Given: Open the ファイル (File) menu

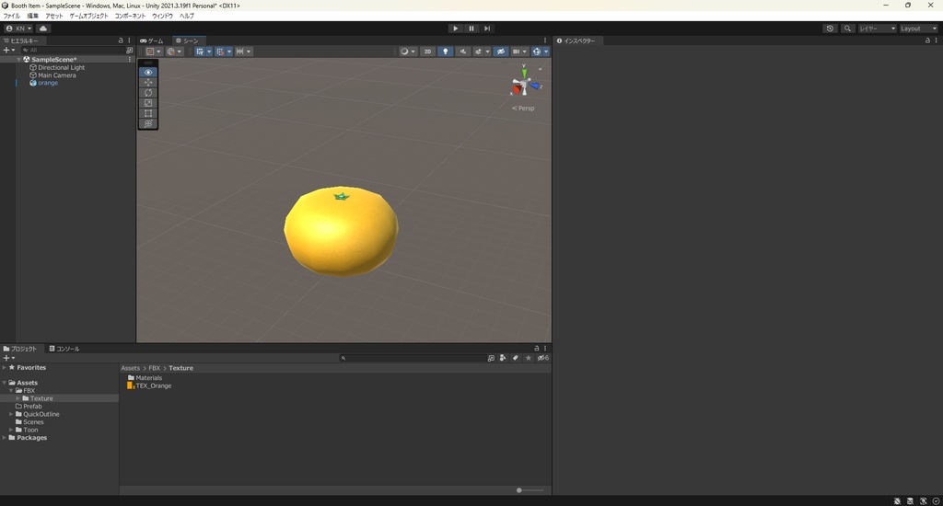Looking at the screenshot, I should click(11, 17).
